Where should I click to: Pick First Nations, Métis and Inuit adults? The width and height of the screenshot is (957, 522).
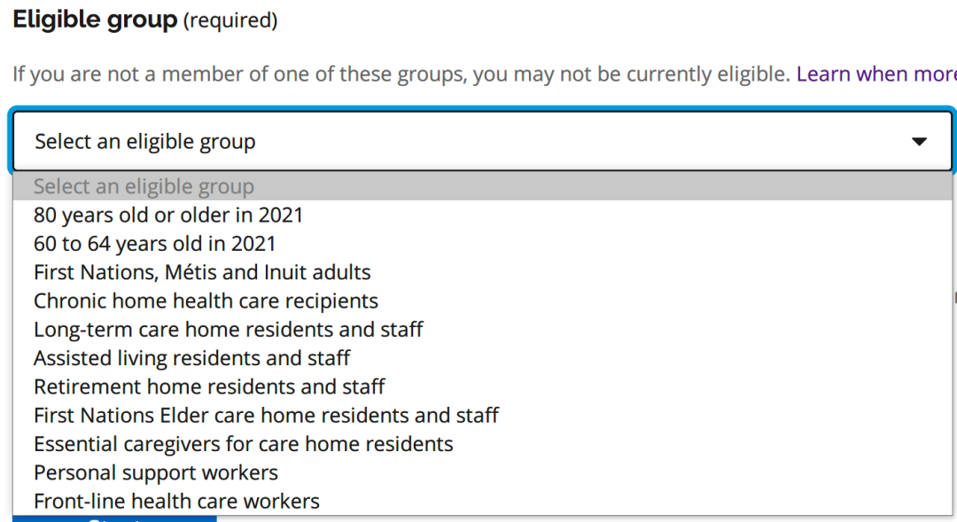482,272
